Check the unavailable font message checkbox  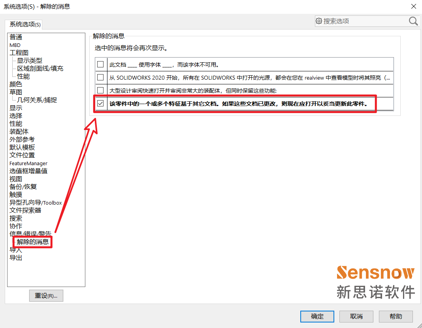100,64
